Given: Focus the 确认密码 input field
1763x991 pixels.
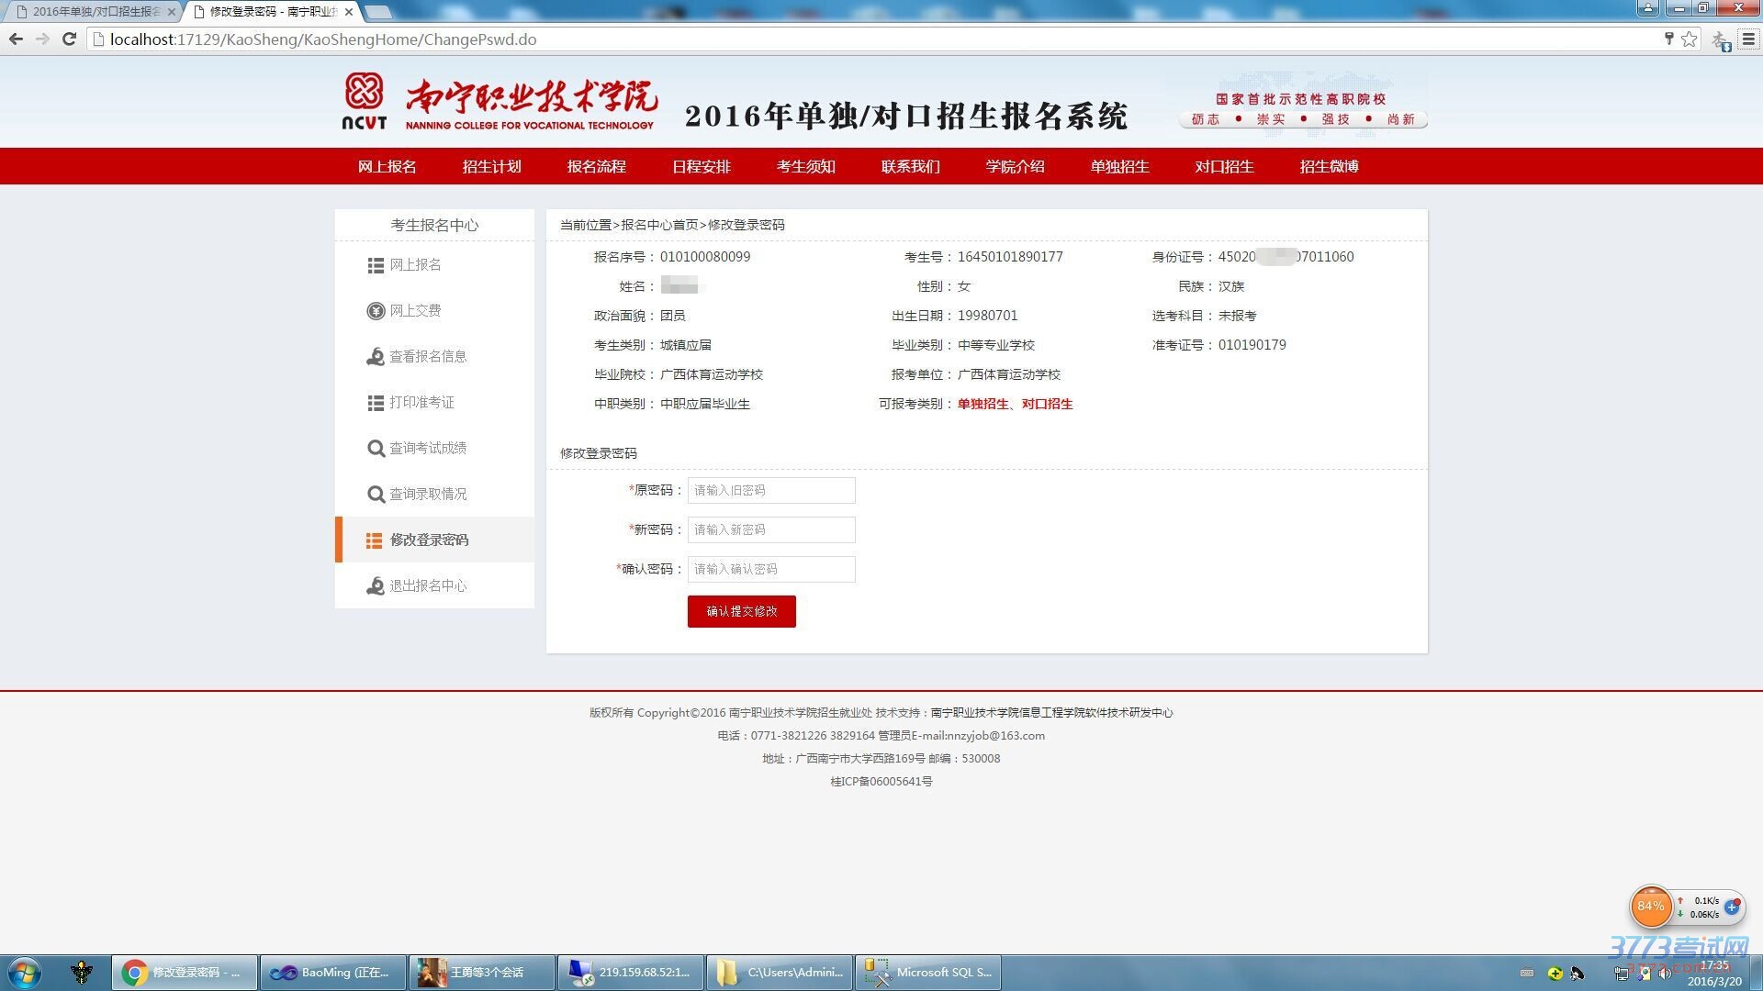Looking at the screenshot, I should click(770, 569).
